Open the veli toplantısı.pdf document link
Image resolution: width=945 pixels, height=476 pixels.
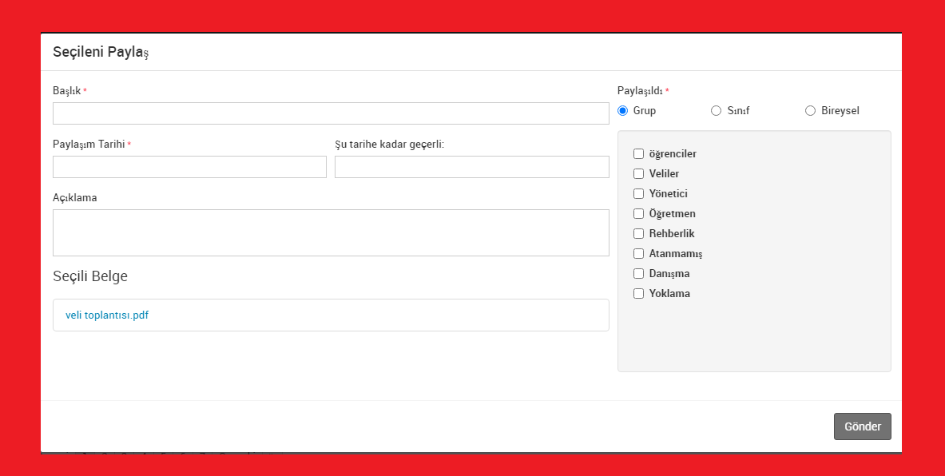(x=107, y=315)
